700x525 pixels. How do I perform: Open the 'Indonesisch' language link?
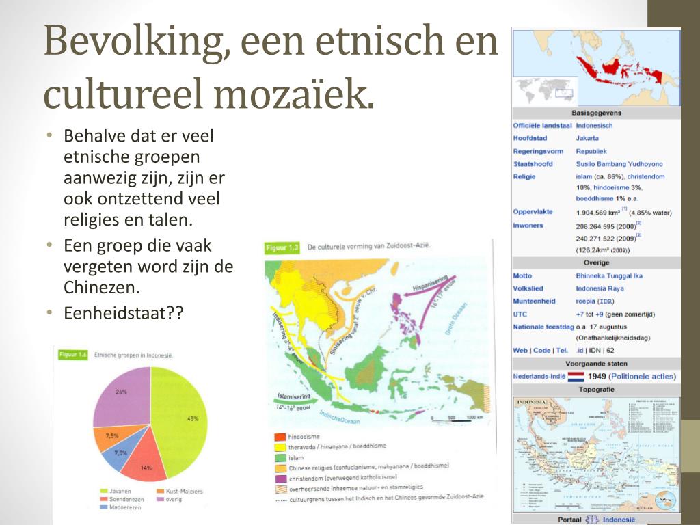pyautogui.click(x=594, y=126)
